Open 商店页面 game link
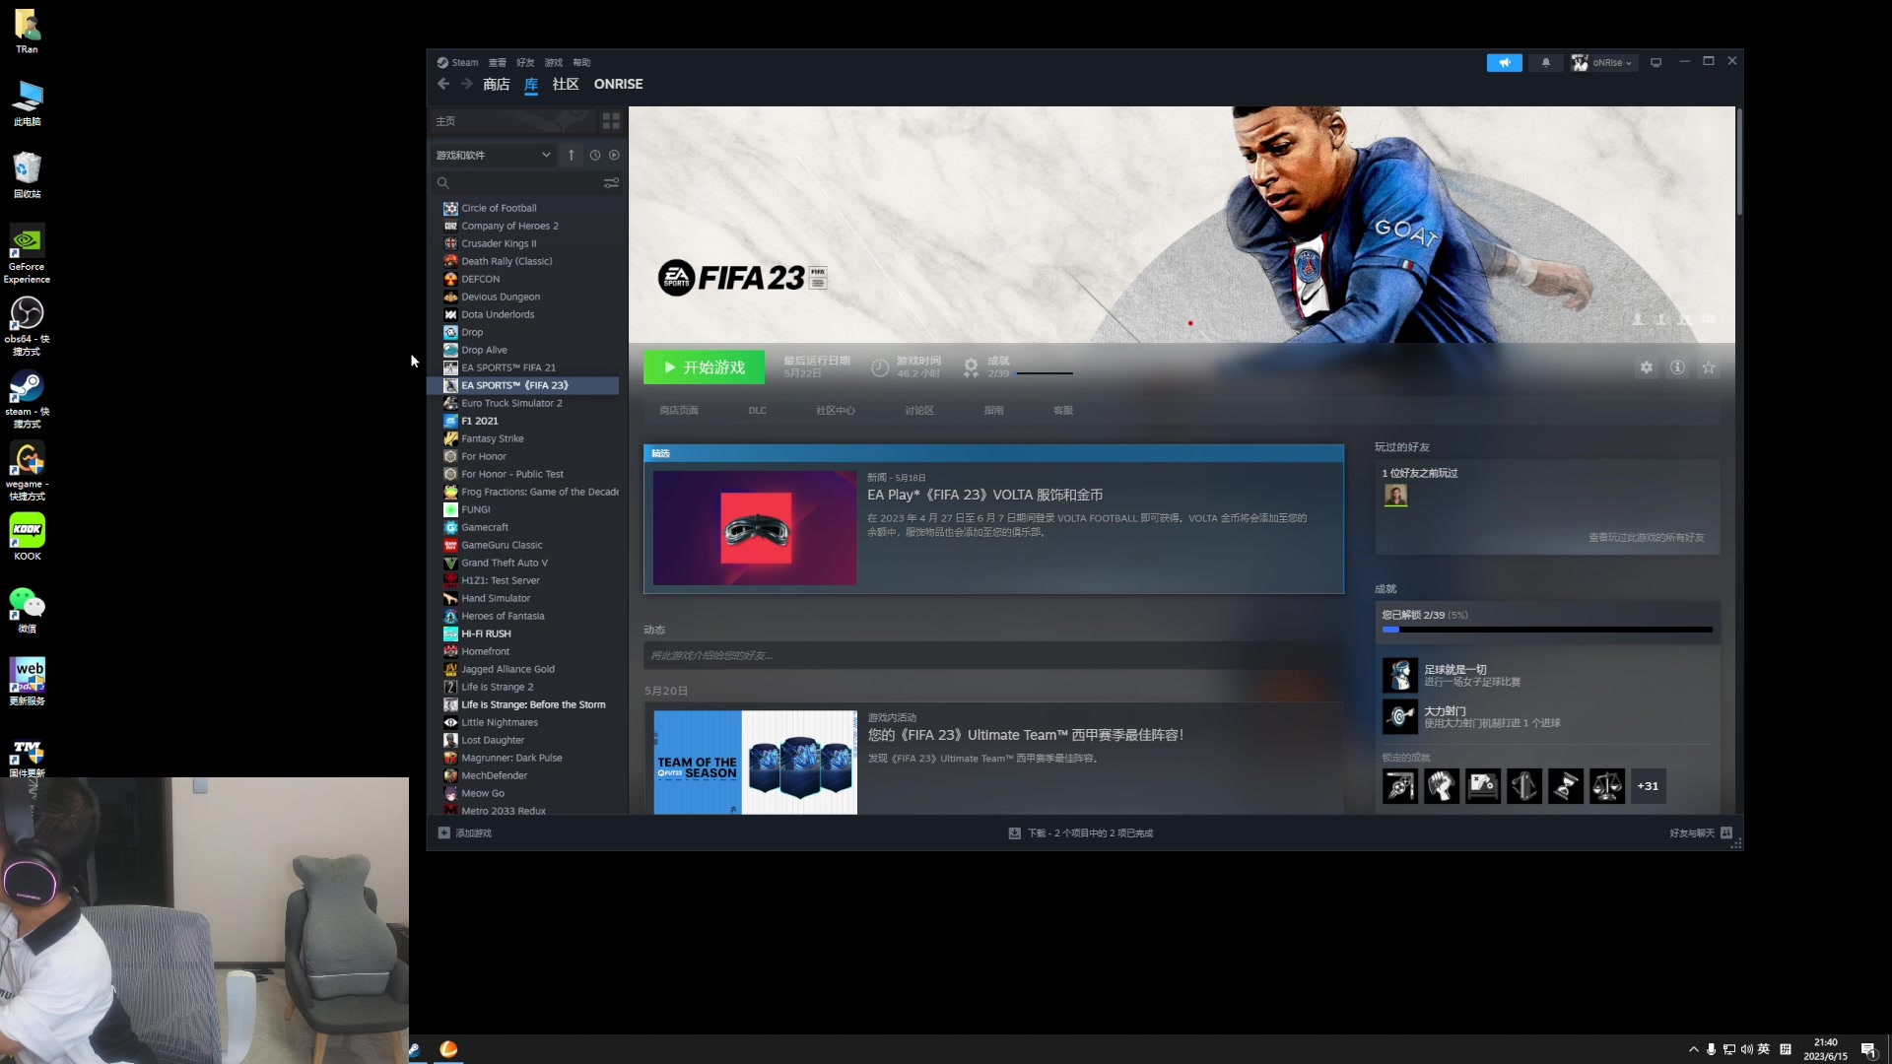 click(679, 411)
